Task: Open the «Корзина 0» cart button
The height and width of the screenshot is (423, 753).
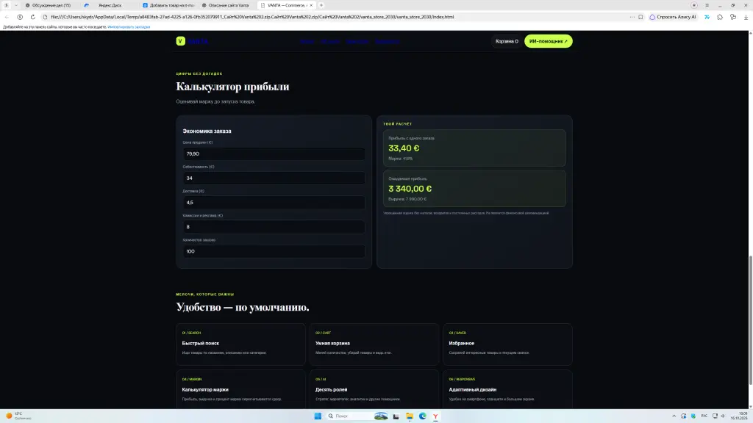Action: (x=507, y=41)
